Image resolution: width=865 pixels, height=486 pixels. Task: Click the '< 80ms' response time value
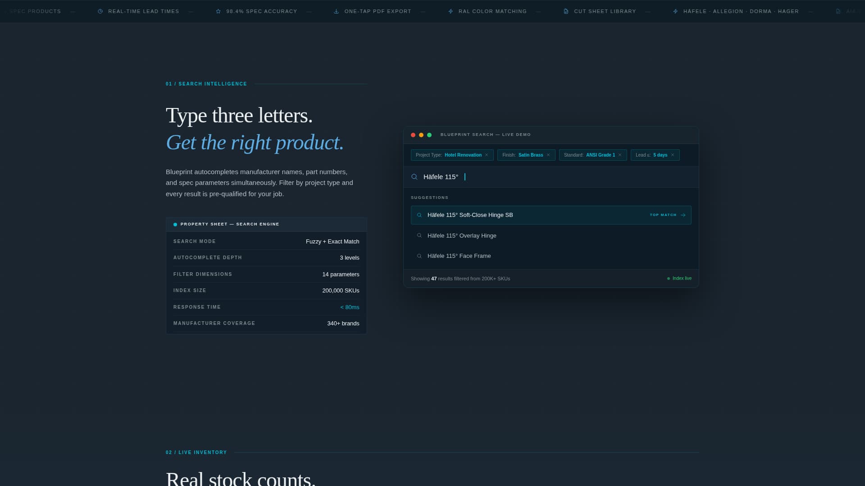(x=350, y=307)
